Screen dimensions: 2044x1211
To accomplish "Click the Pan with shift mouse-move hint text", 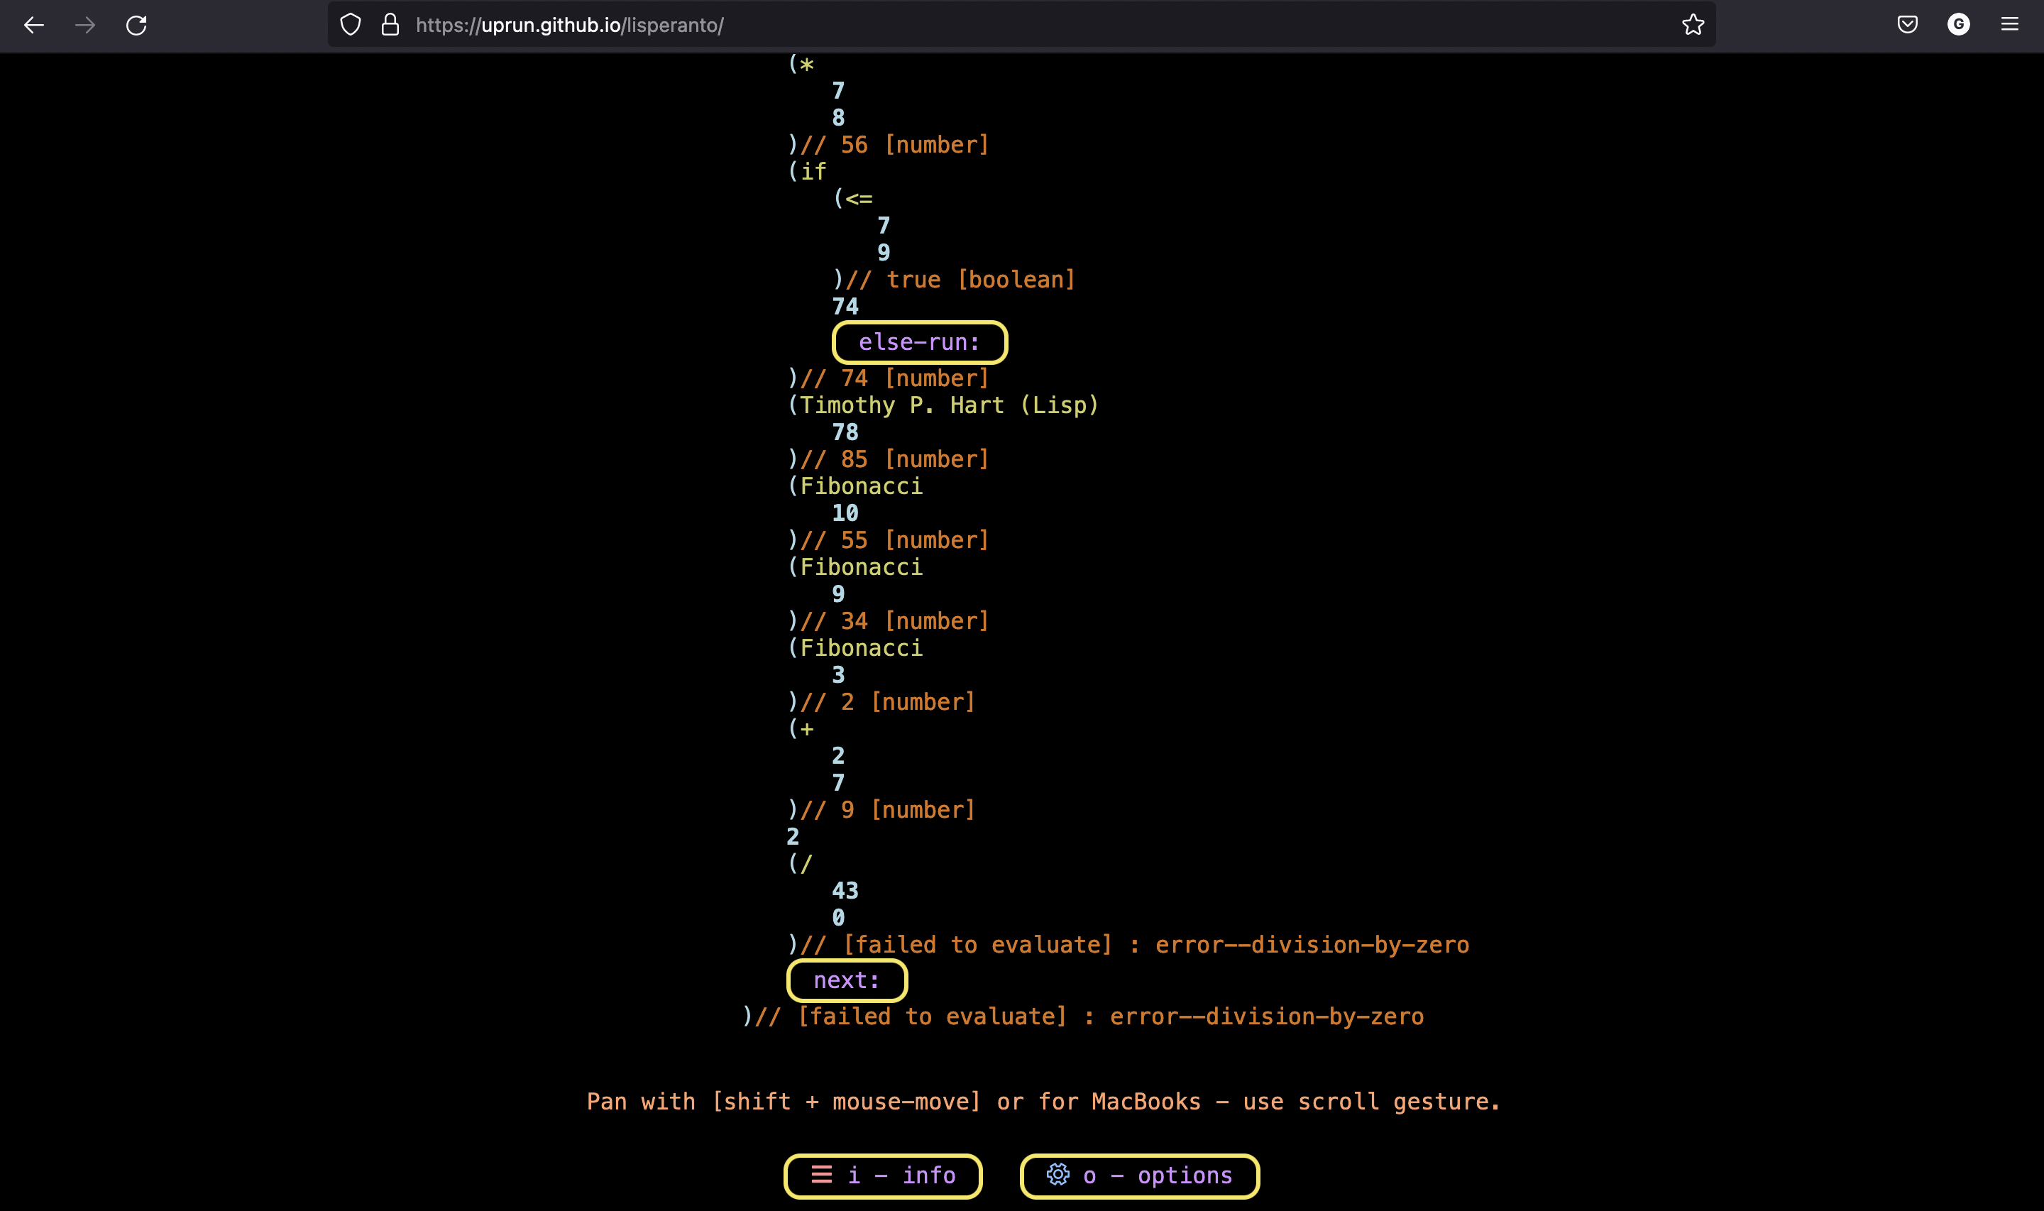I will click(x=1043, y=1102).
